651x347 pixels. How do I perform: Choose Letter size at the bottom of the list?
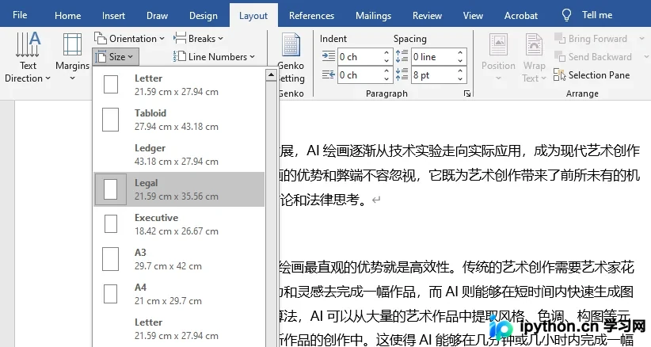click(x=179, y=329)
